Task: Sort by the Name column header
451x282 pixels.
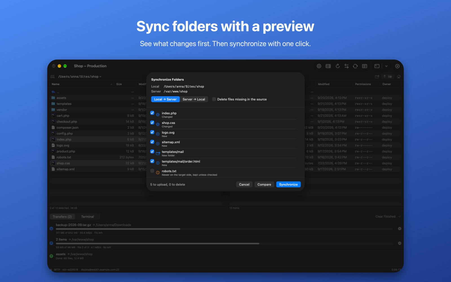Action: [x=82, y=84]
